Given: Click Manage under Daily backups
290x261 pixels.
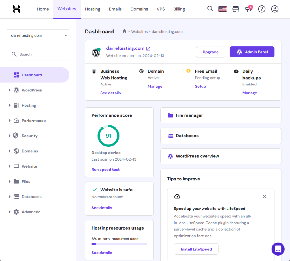Looking at the screenshot, I should point(250,93).
